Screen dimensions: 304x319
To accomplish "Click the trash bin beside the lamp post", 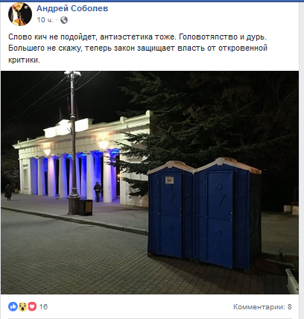I will [86, 207].
